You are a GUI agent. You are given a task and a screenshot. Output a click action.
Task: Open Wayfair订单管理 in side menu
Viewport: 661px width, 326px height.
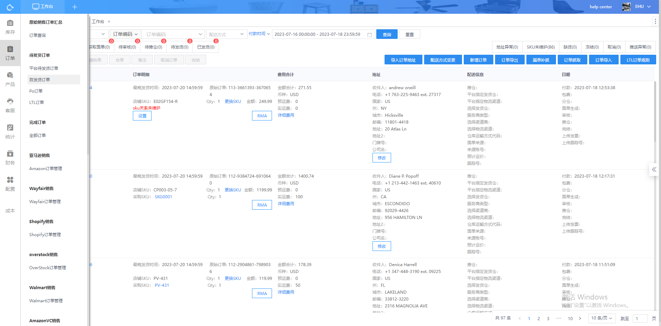point(45,202)
